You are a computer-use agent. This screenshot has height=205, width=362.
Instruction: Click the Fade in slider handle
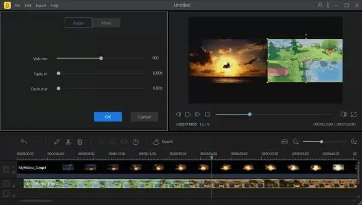tap(59, 73)
